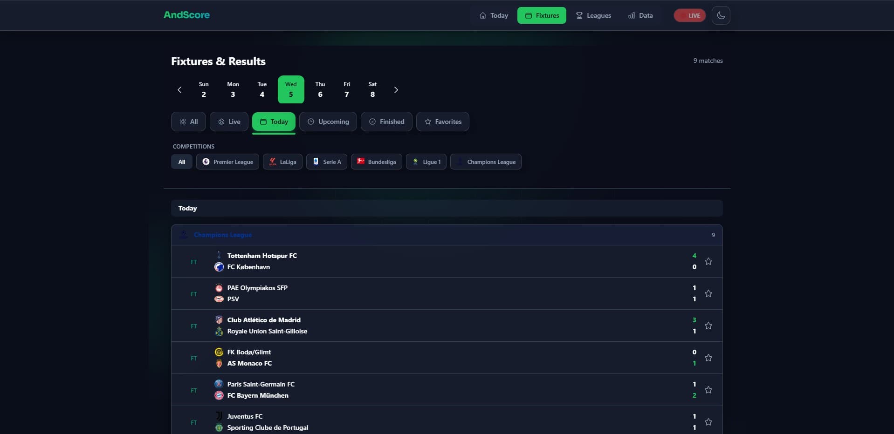This screenshot has width=894, height=434.
Task: Select Sat 8 in the date strip
Action: tap(372, 89)
